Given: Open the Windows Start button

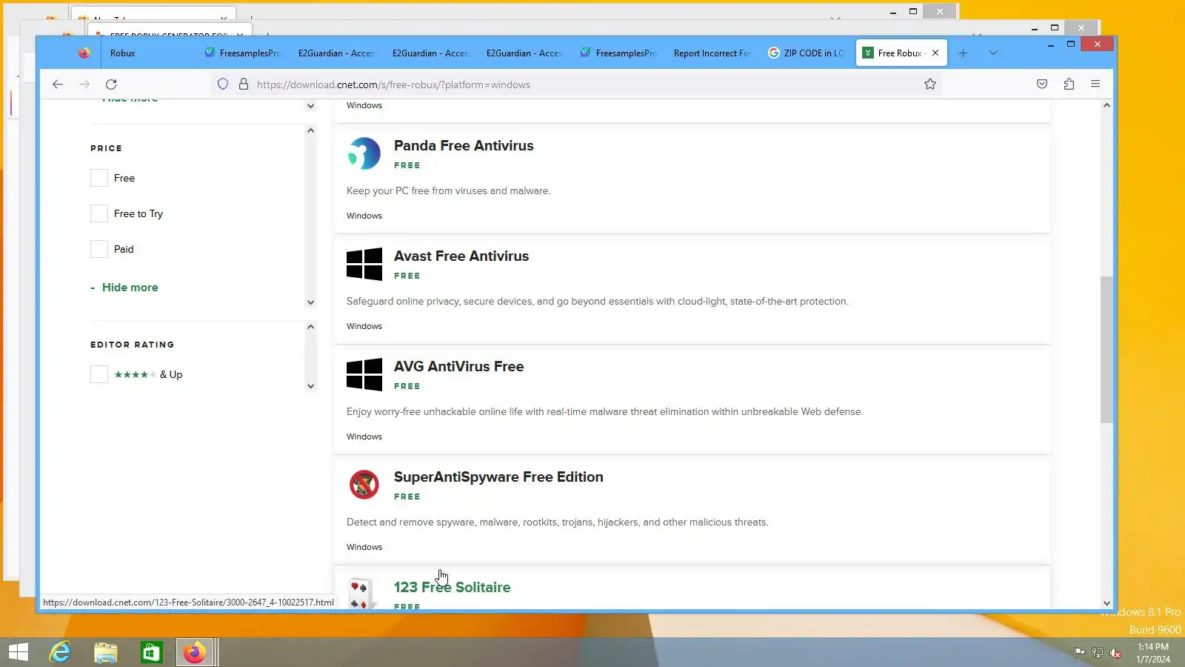Looking at the screenshot, I should 19,652.
